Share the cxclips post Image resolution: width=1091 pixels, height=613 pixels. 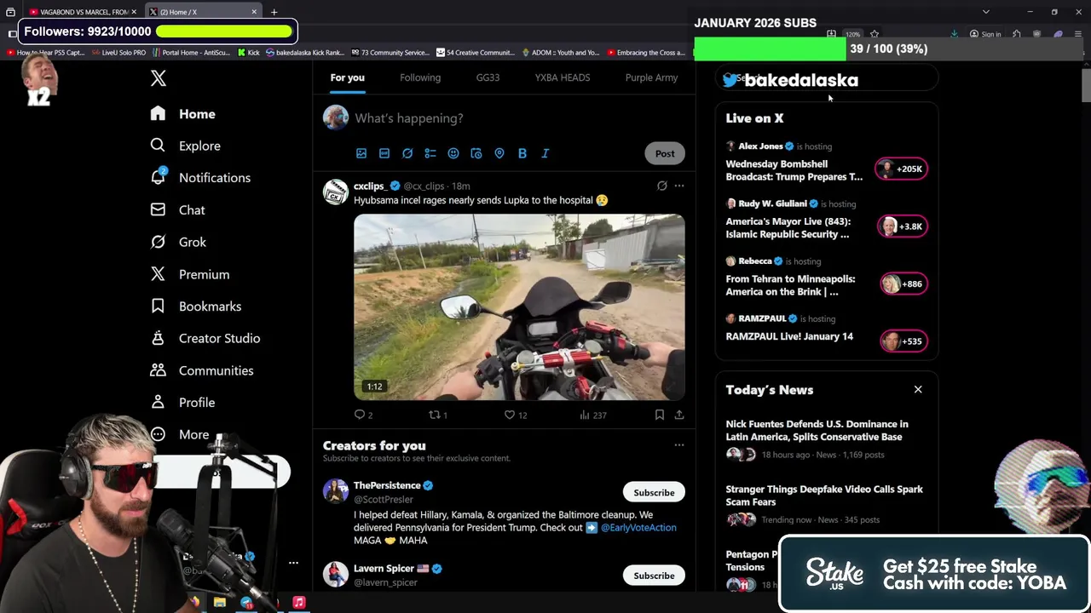pyautogui.click(x=679, y=415)
